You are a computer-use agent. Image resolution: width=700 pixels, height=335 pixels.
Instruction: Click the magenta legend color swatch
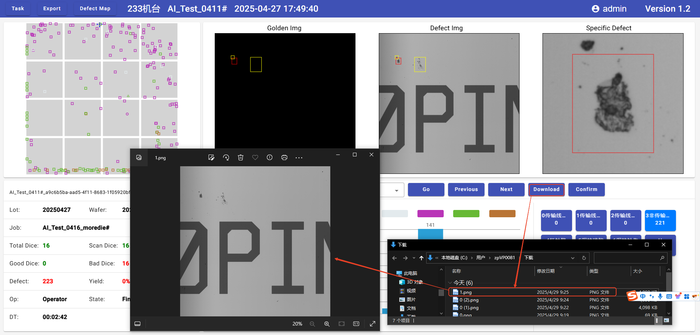(x=431, y=214)
